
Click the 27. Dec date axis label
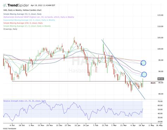coord(68,125)
